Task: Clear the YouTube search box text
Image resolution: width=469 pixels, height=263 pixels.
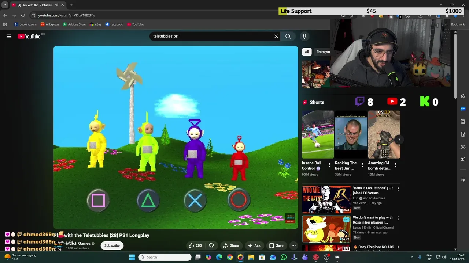Action: 276,36
